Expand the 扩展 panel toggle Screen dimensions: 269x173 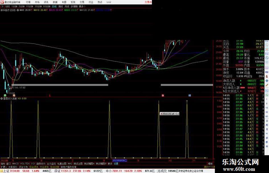point(4,167)
